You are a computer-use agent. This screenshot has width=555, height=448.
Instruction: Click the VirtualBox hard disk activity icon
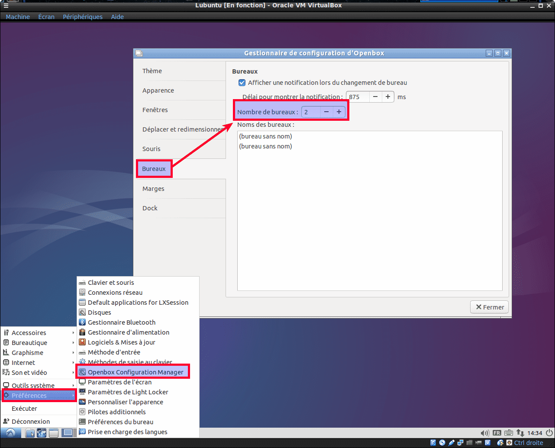433,443
